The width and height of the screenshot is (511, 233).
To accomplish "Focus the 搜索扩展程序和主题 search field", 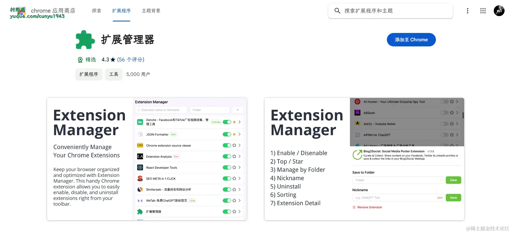I will (390, 11).
